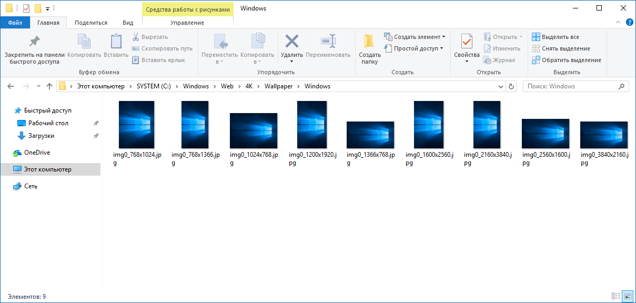Go to Web in the breadcrumb
This screenshot has height=303, width=636.
click(227, 86)
